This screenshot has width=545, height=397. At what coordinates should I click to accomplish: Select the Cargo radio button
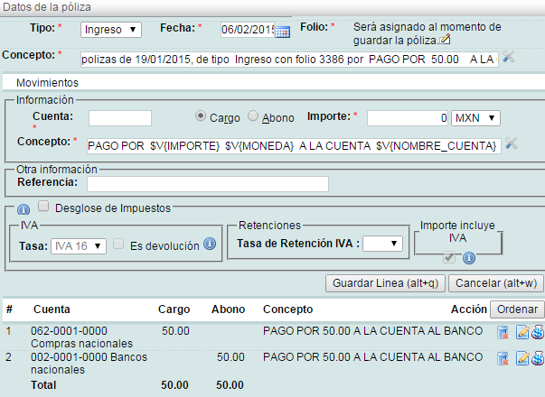(201, 116)
